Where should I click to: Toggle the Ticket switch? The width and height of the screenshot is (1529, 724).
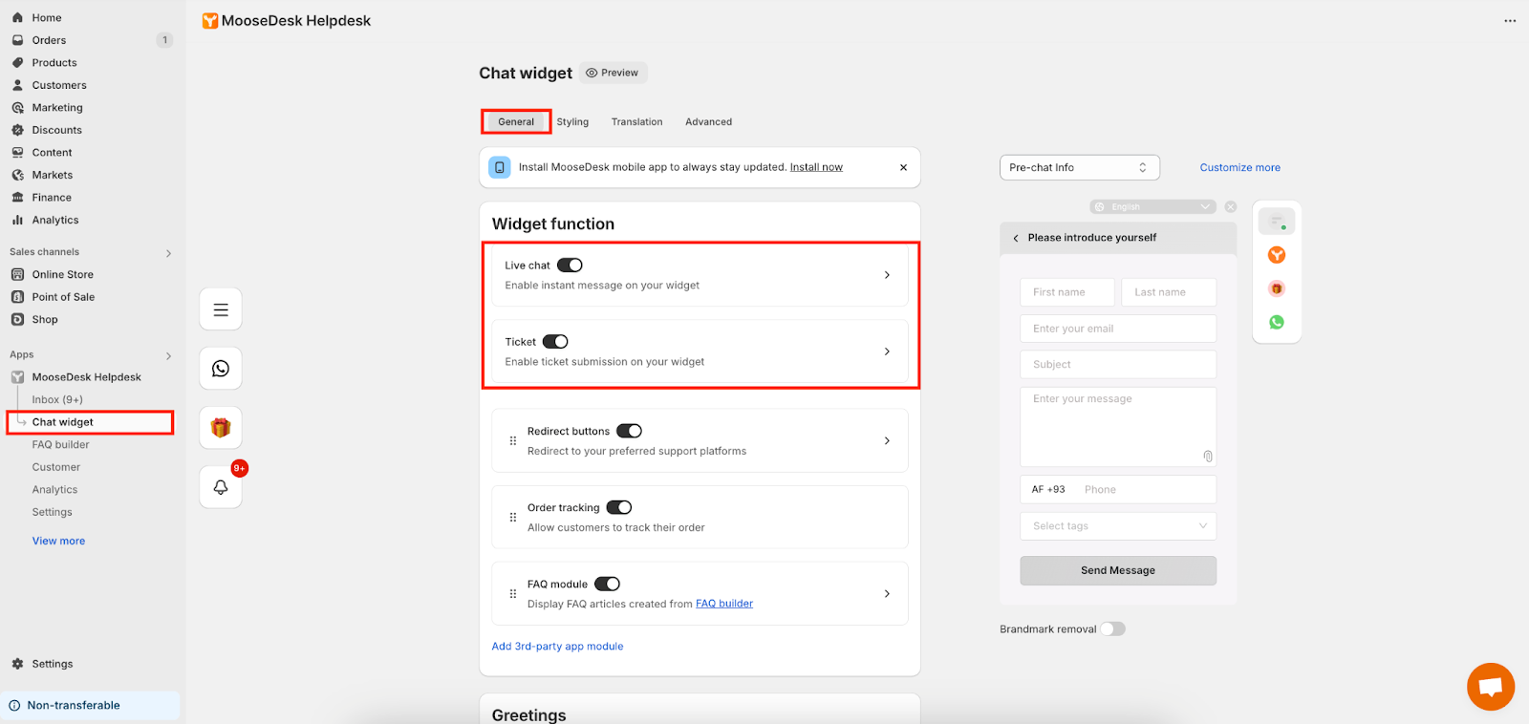click(x=555, y=342)
